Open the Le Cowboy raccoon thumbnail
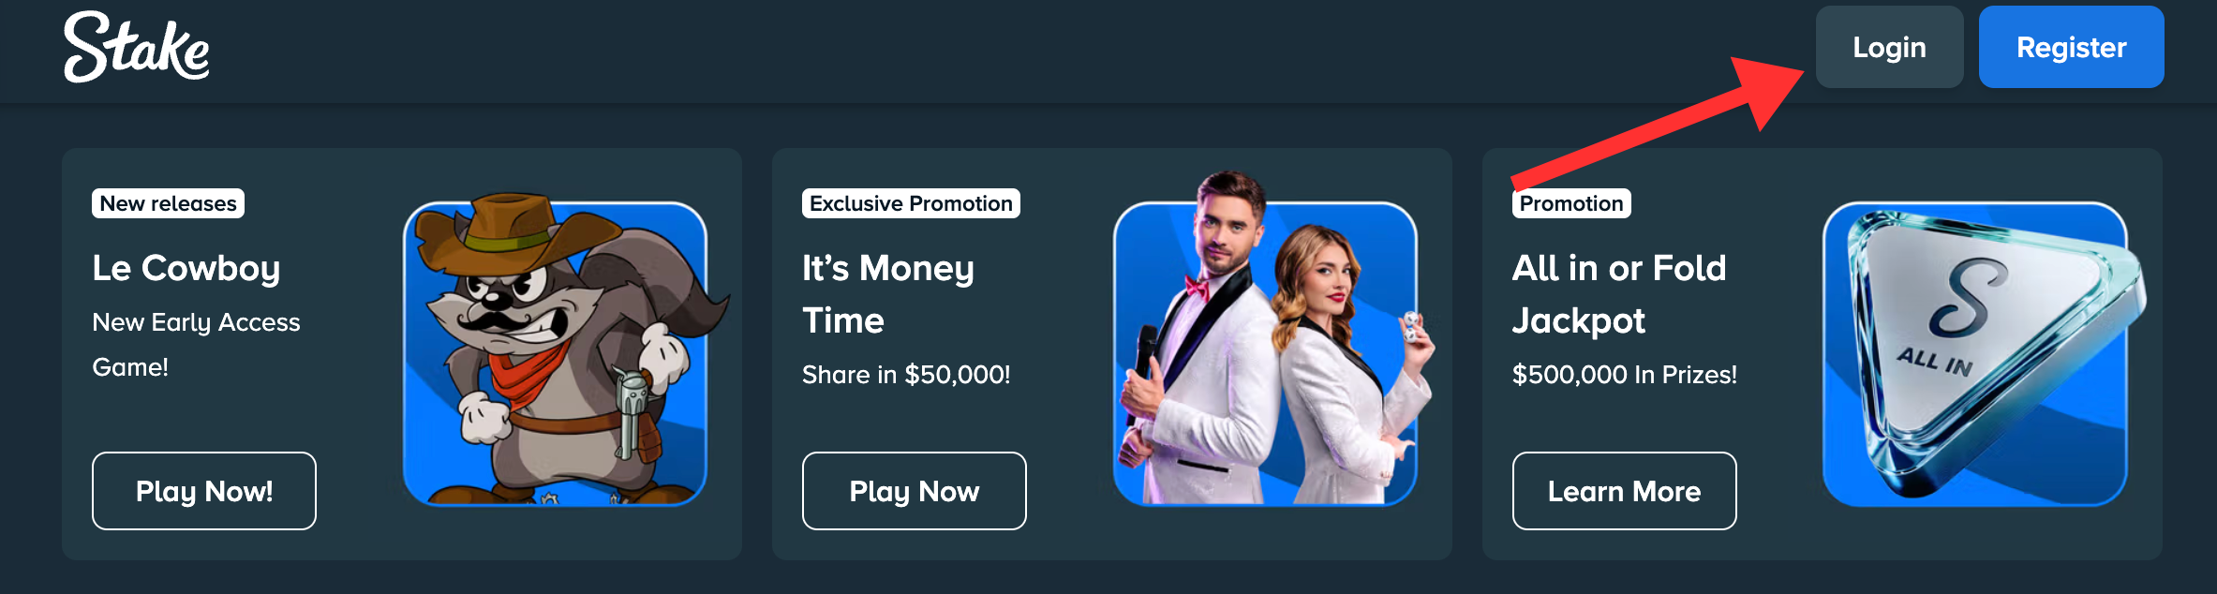The image size is (2217, 594). click(x=556, y=353)
